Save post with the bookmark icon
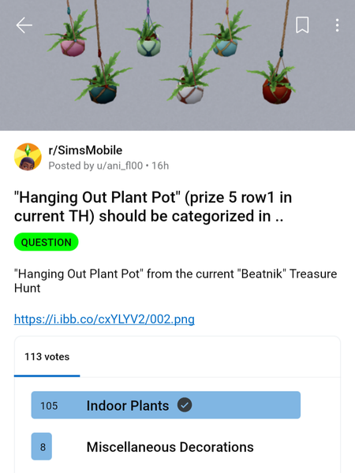 point(302,24)
